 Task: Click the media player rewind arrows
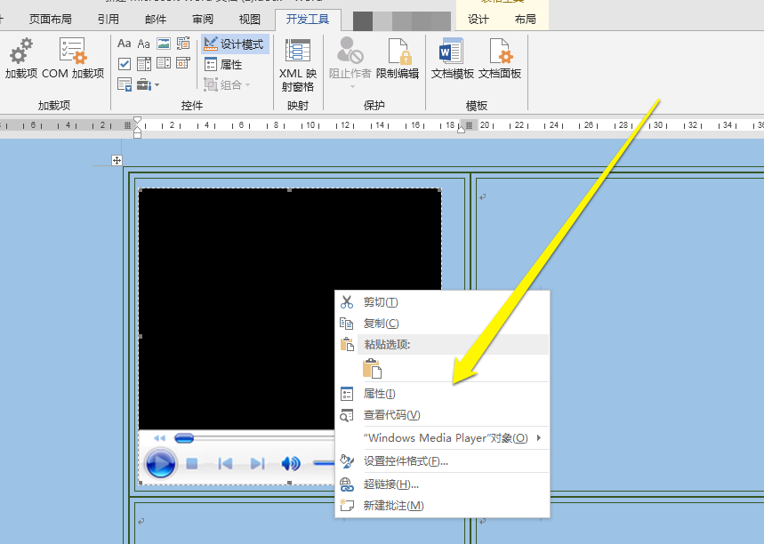[159, 438]
